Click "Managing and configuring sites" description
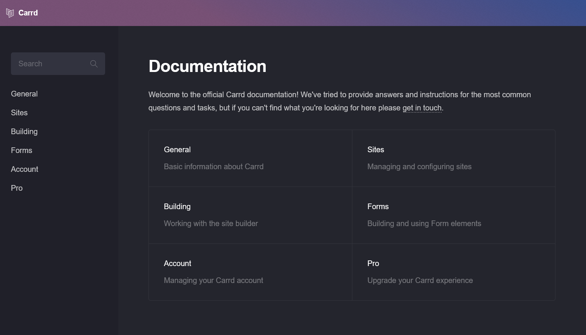 (419, 167)
